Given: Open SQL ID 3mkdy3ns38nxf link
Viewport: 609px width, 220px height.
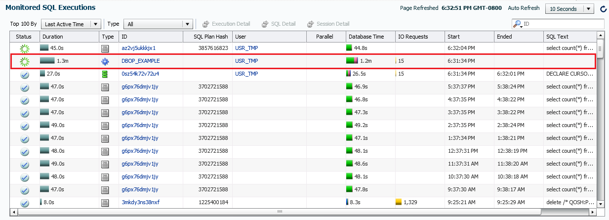Looking at the screenshot, I should pyautogui.click(x=140, y=202).
